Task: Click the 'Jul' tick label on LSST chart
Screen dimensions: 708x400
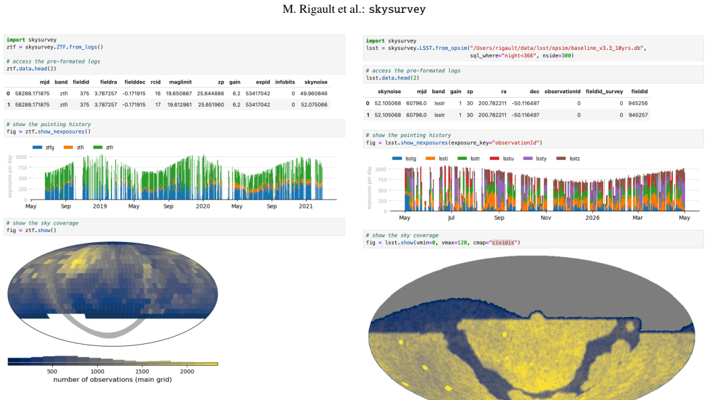Action: pyautogui.click(x=451, y=217)
